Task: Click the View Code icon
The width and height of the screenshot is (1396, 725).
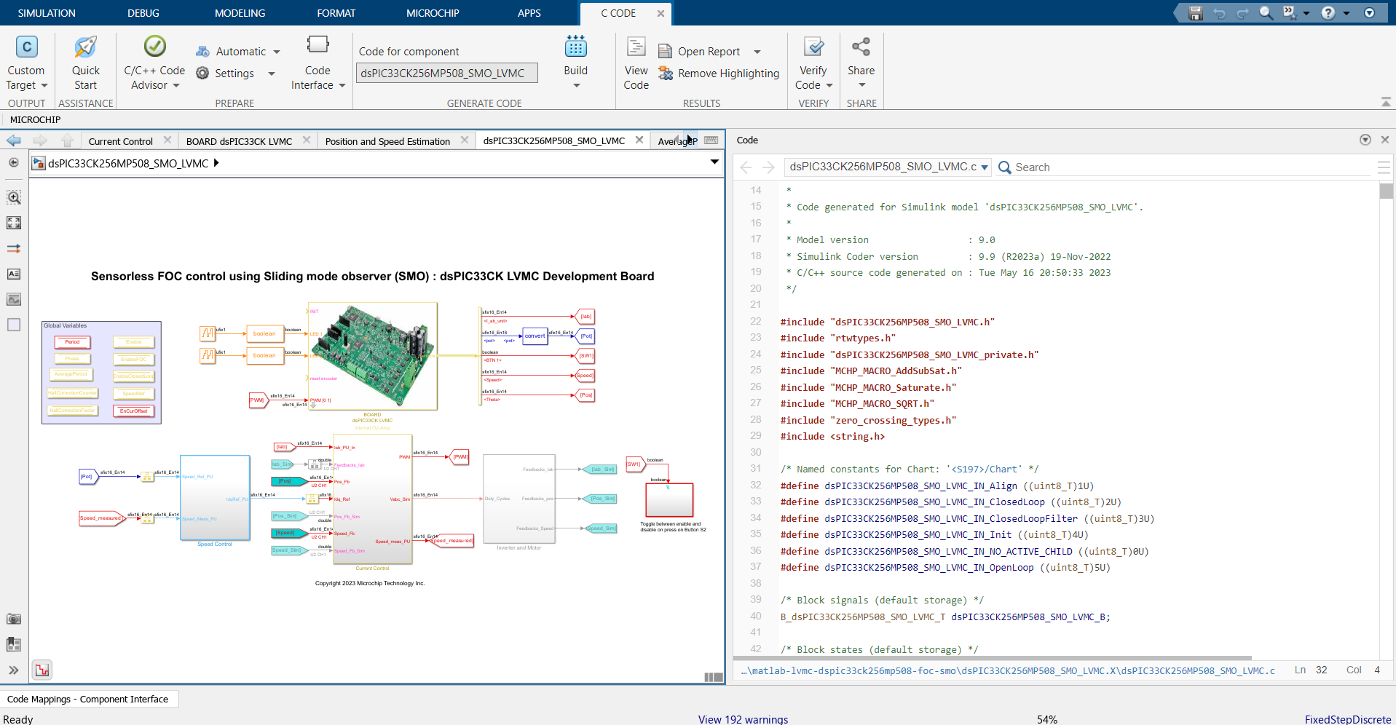Action: [636, 48]
